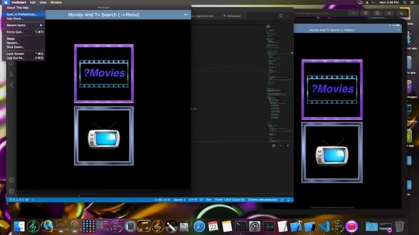The width and height of the screenshot is (419, 235).
Task: Open screen mirroring menu bar icon
Action: pyautogui.click(x=360, y=3)
